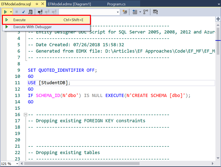Click the Dropping existing FOREIGN KEY constraints comment

(87, 121)
